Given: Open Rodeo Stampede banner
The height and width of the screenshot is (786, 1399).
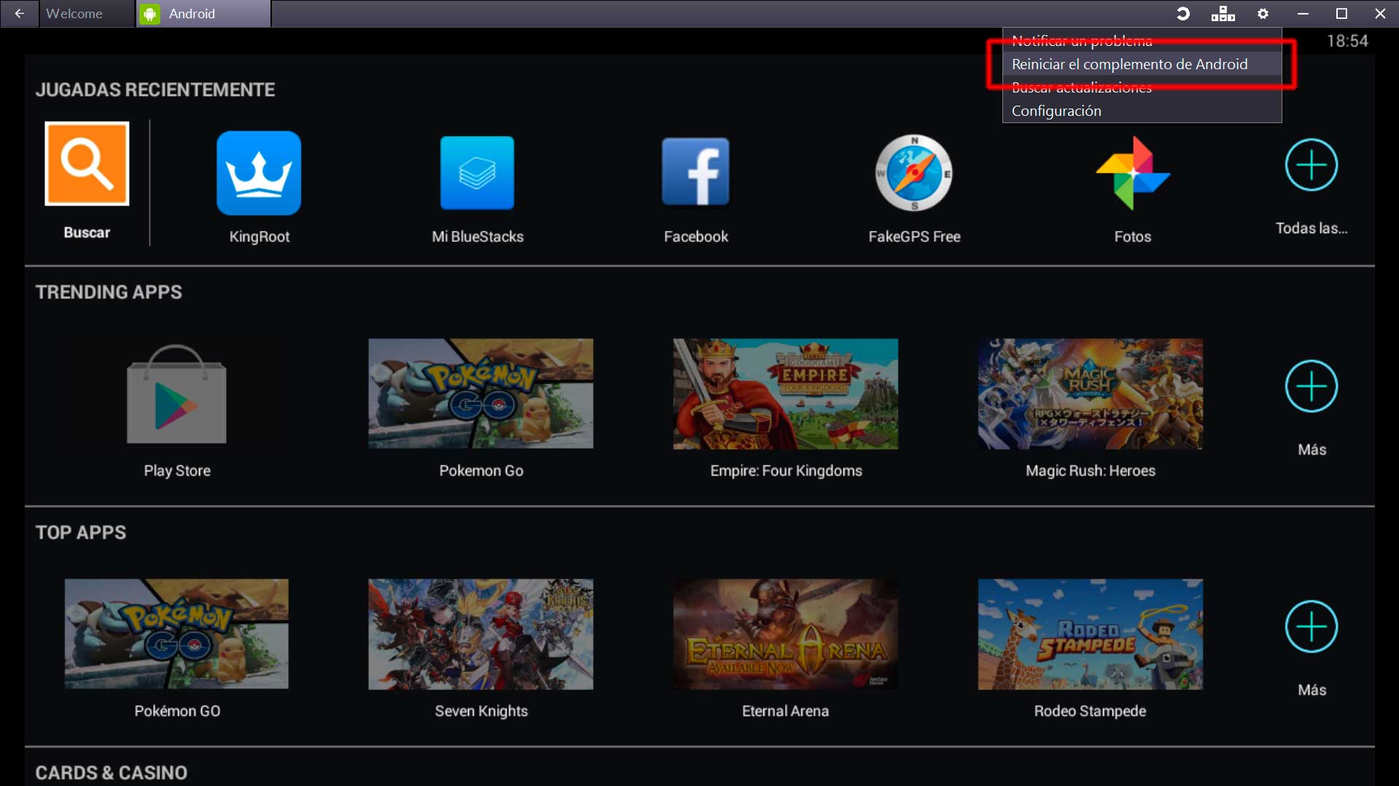Looking at the screenshot, I should point(1090,634).
